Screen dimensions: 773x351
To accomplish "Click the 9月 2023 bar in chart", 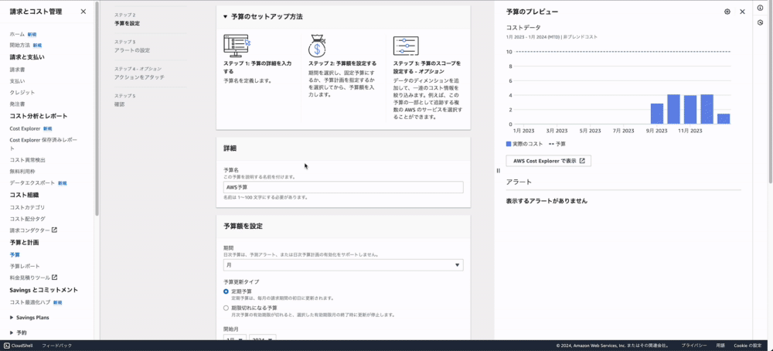I will (x=657, y=114).
